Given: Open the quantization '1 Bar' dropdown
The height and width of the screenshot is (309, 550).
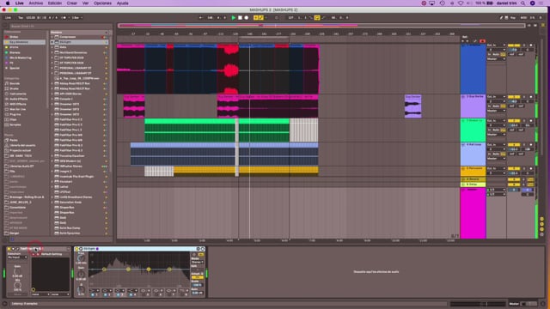Looking at the screenshot, I should (76, 17).
